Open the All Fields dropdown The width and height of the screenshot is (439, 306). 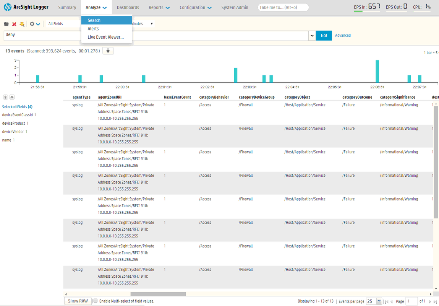click(x=64, y=24)
